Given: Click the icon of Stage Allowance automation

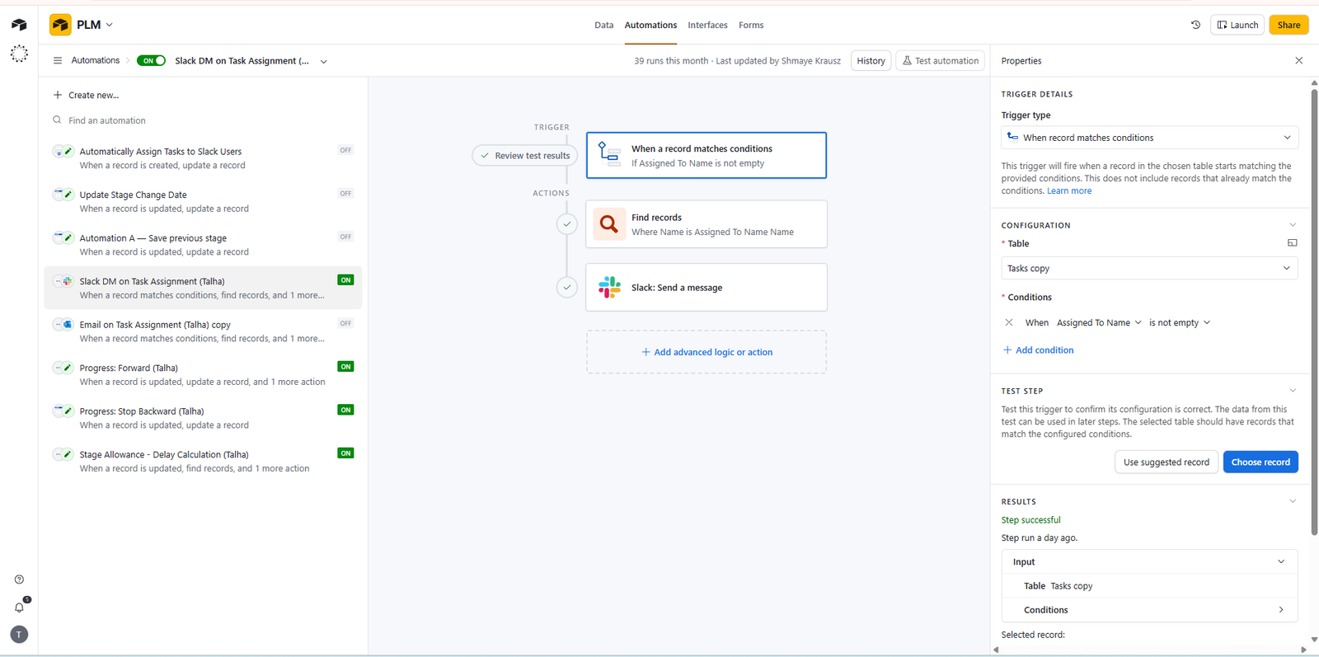Looking at the screenshot, I should [63, 454].
